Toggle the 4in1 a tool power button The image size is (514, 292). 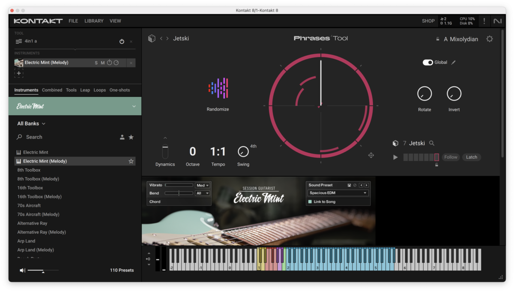122,42
